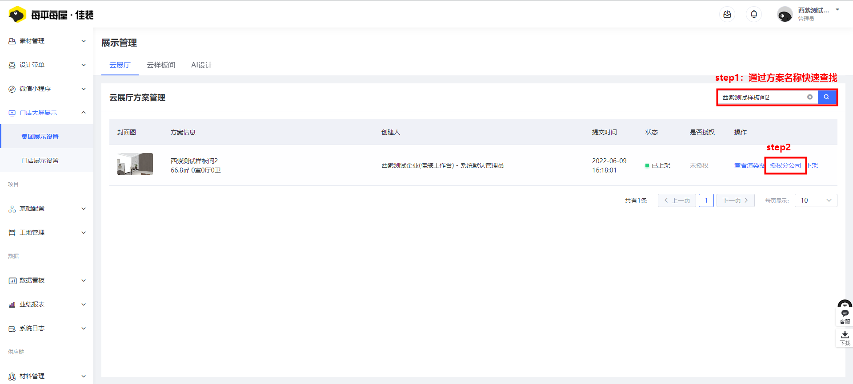Image resolution: width=853 pixels, height=384 pixels.
Task: Expand the 数据看板 menu arrow
Action: pos(84,280)
